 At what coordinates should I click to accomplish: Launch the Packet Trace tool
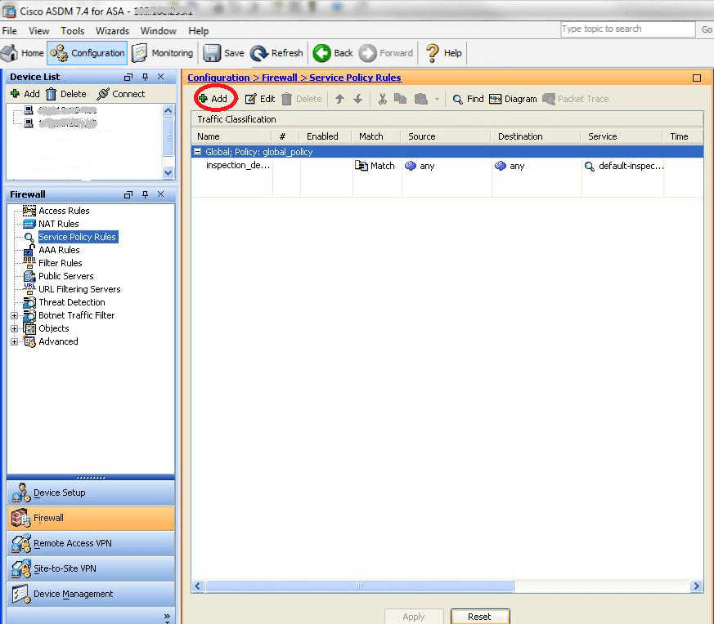(576, 99)
